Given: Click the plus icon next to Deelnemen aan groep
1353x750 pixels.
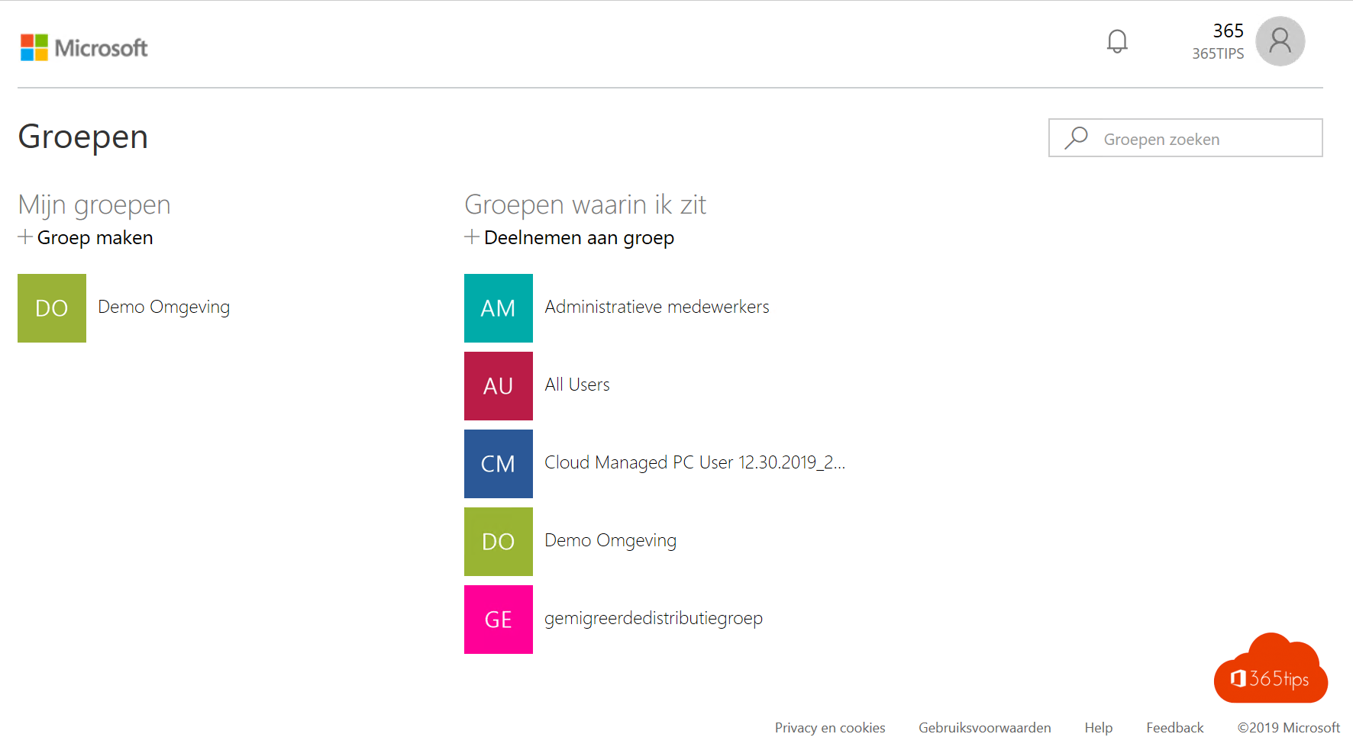Looking at the screenshot, I should pos(472,237).
